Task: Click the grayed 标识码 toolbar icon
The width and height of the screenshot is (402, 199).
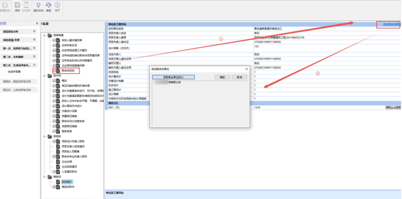Action: pyautogui.click(x=26, y=5)
